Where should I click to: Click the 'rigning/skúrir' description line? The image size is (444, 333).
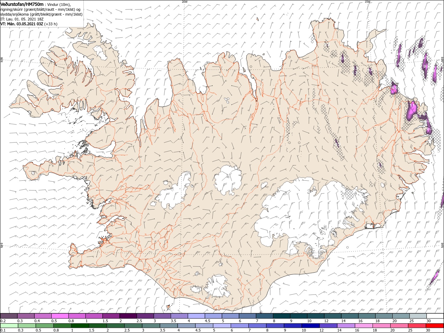(x=41, y=9)
